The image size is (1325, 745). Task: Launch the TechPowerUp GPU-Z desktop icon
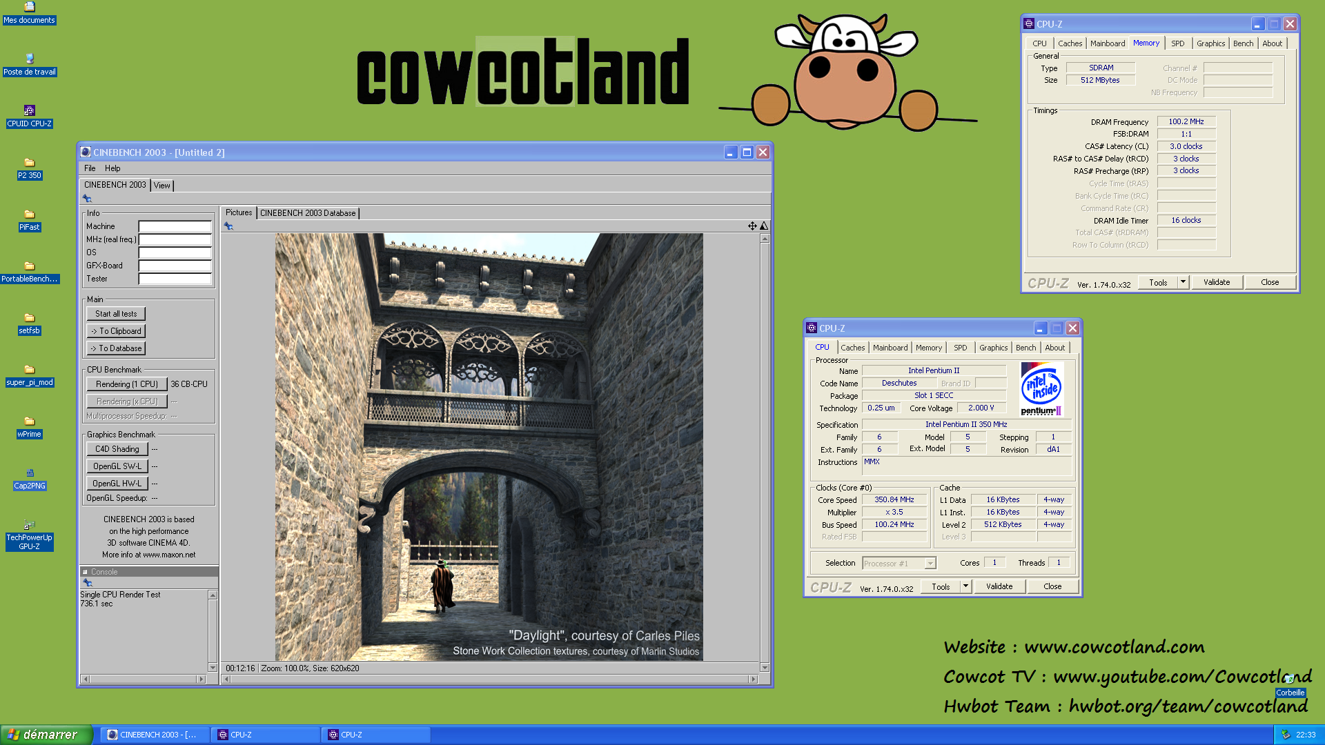pyautogui.click(x=29, y=535)
